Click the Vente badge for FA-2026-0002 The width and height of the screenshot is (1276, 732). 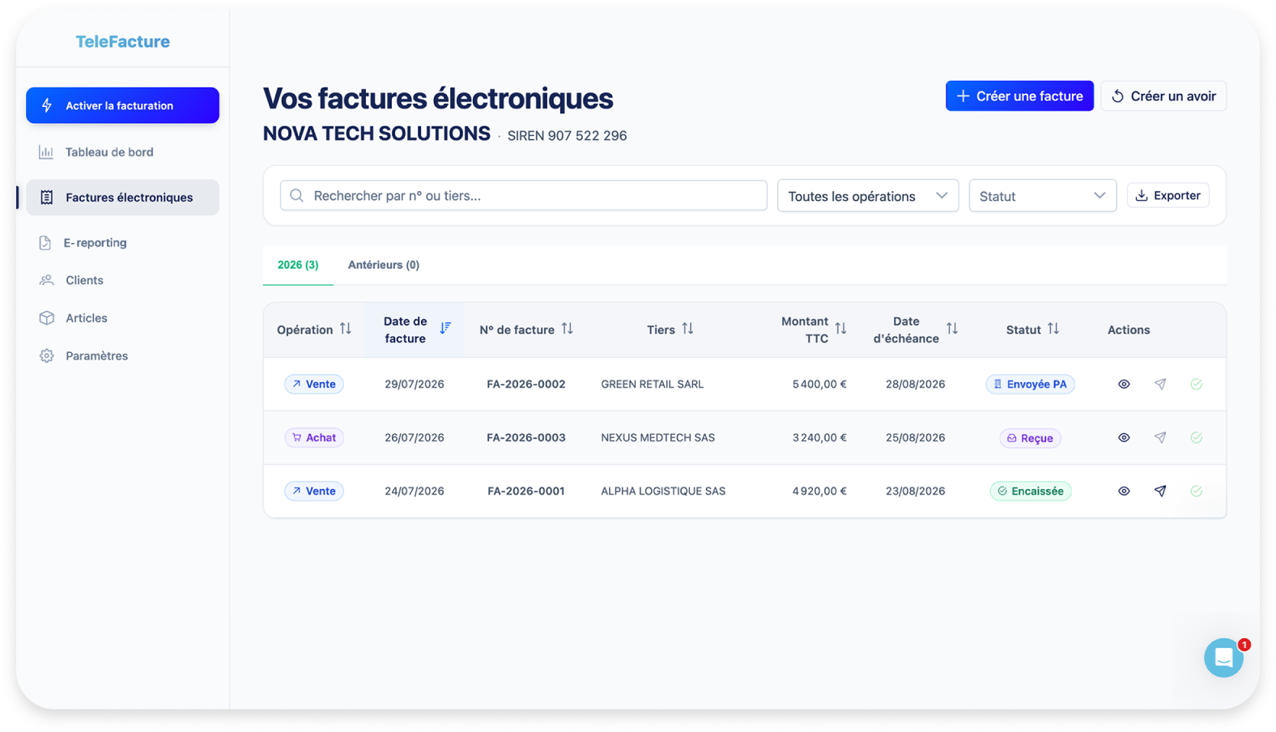[314, 384]
